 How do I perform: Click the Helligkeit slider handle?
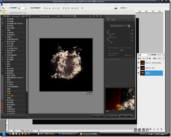click(x=110, y=36)
